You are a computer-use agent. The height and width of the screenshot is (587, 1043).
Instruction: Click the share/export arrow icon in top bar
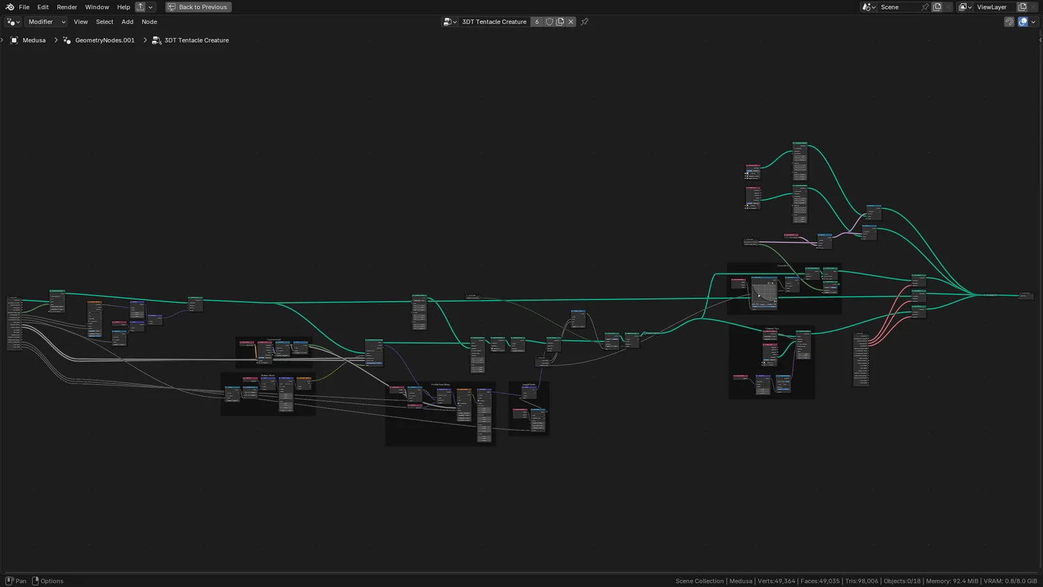(140, 7)
